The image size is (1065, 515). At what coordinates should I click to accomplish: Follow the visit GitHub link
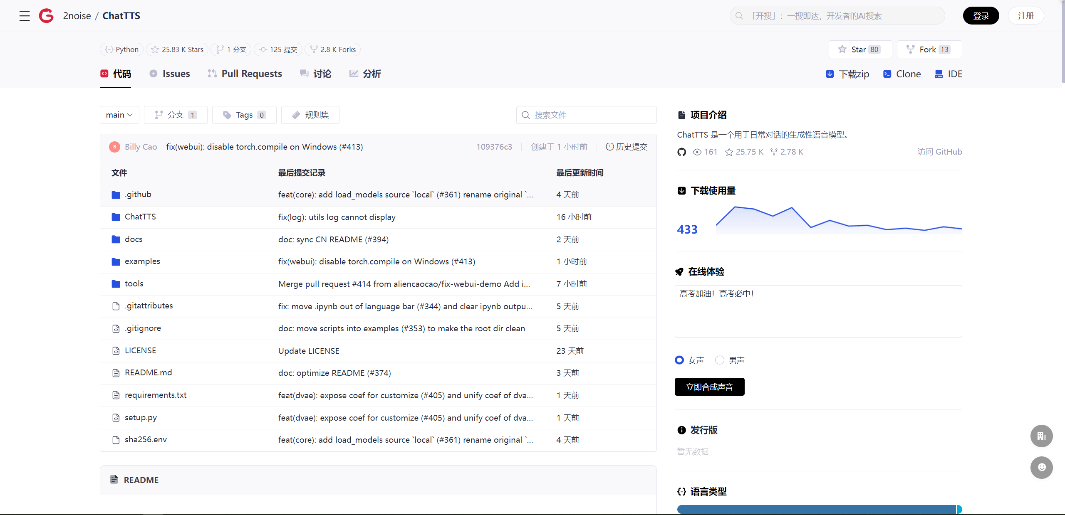[x=939, y=152]
